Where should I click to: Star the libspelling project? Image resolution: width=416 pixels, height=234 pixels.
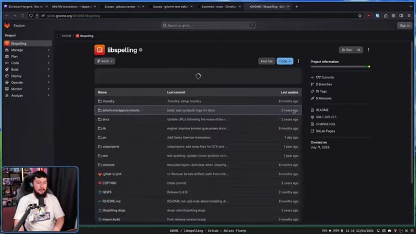coord(346,50)
